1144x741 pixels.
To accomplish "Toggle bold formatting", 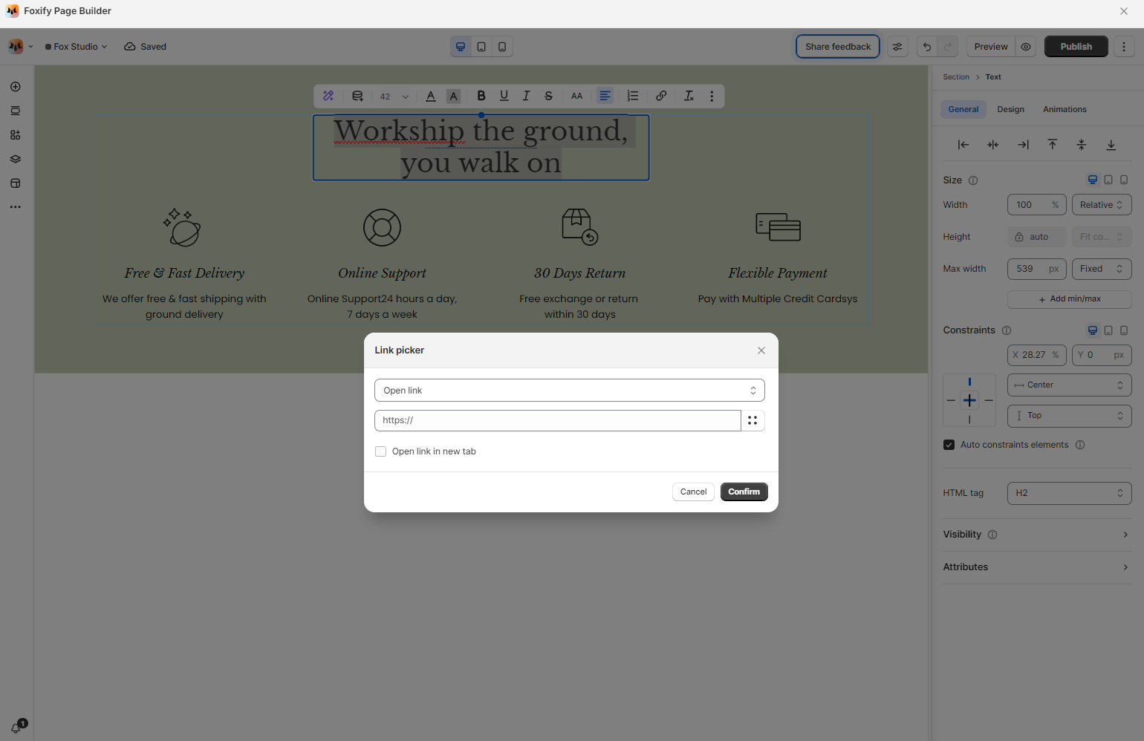I will click(481, 96).
